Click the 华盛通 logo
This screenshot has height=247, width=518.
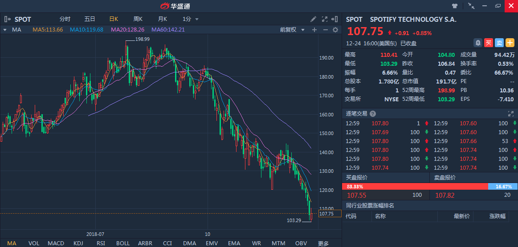click(x=175, y=6)
